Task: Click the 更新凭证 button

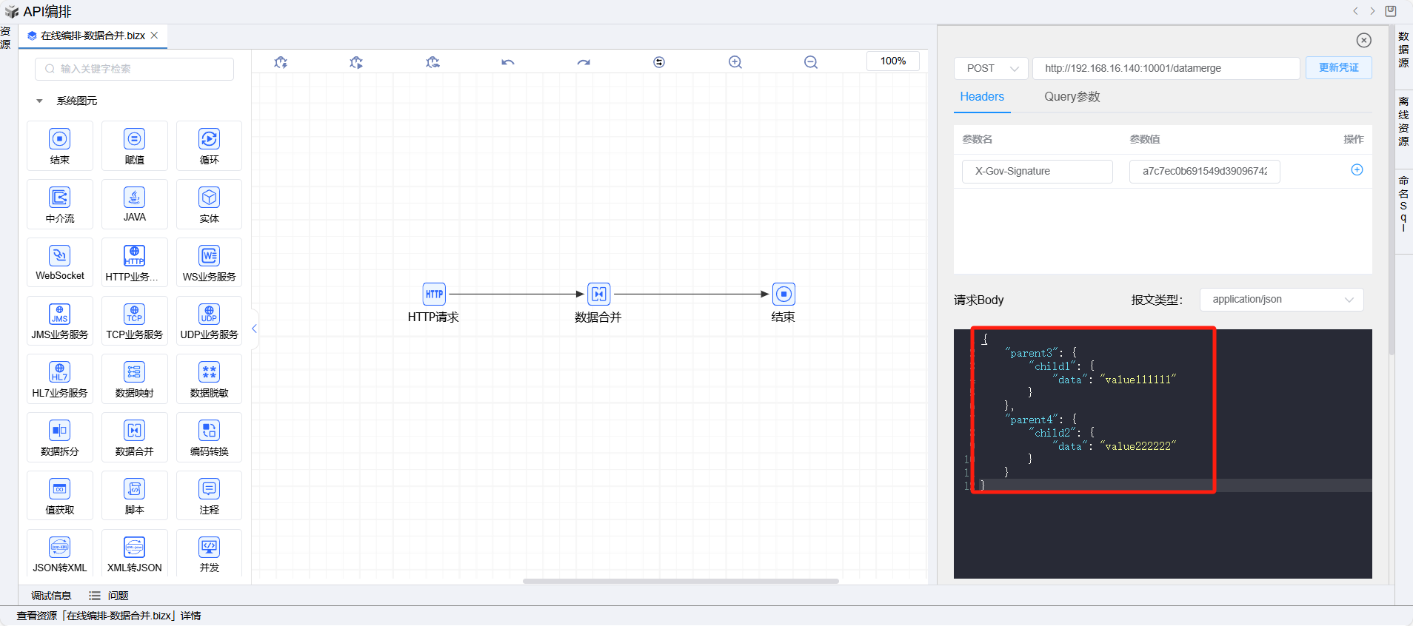Action: click(x=1338, y=68)
